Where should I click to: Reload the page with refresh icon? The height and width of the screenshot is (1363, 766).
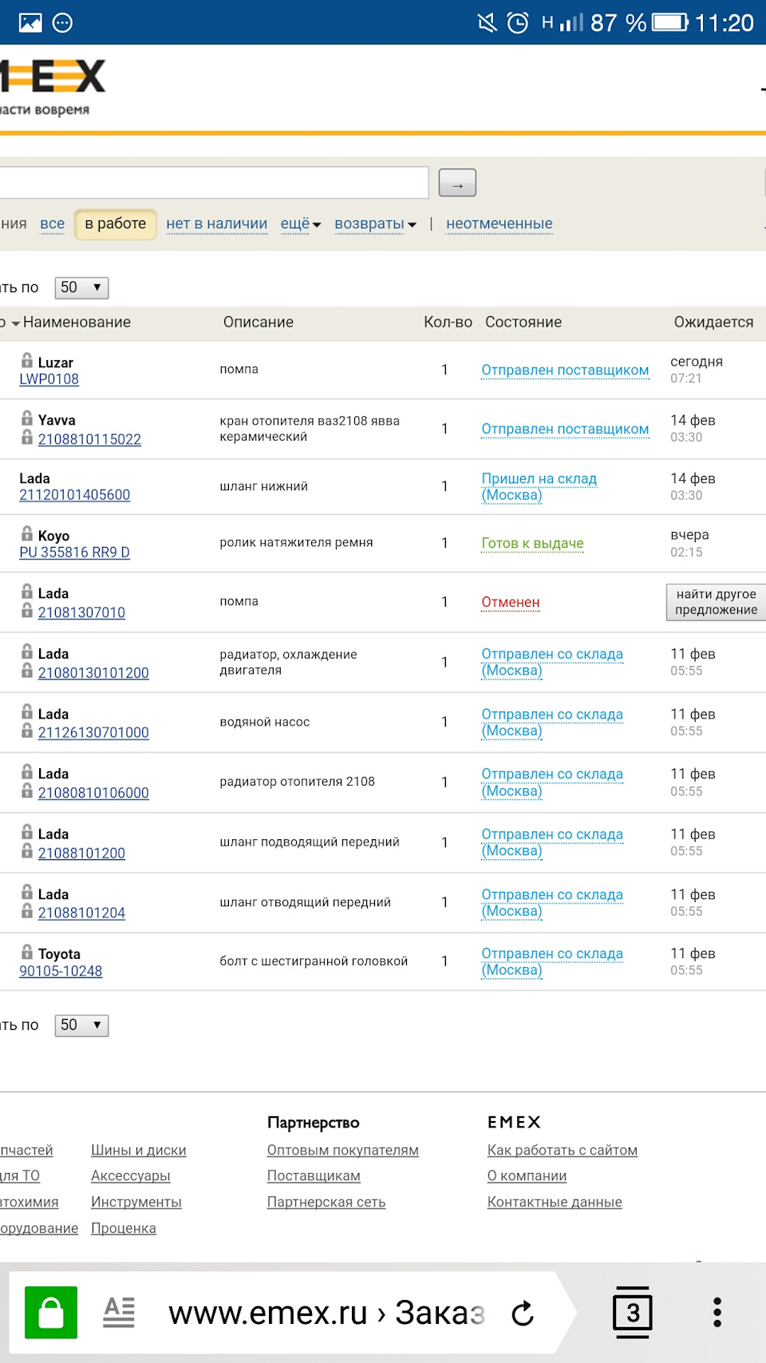point(523,1313)
